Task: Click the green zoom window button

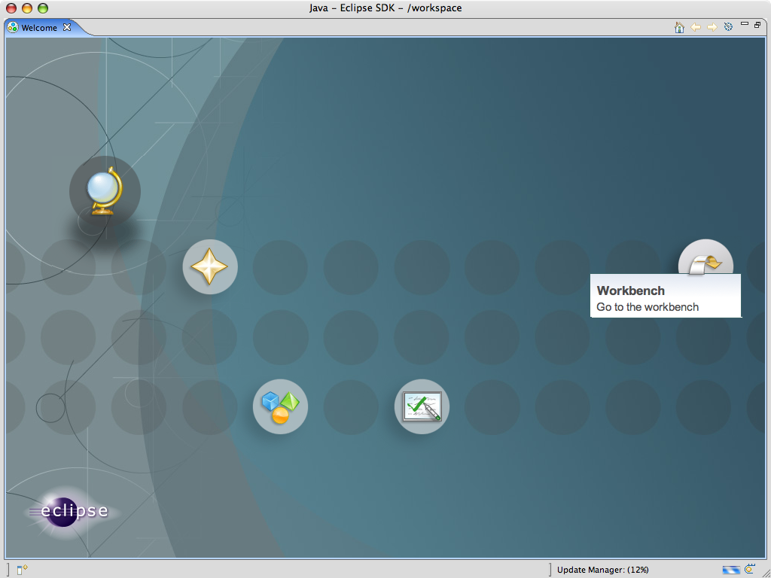Action: click(43, 8)
